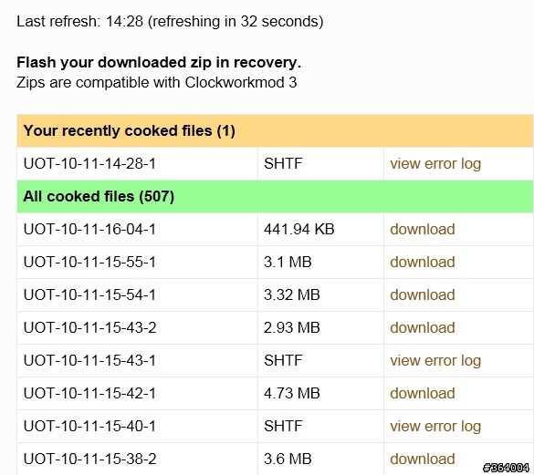Viewport: 534px width, 475px height.
Task: Click the 441.94 KB size cell
Action: [320, 230]
